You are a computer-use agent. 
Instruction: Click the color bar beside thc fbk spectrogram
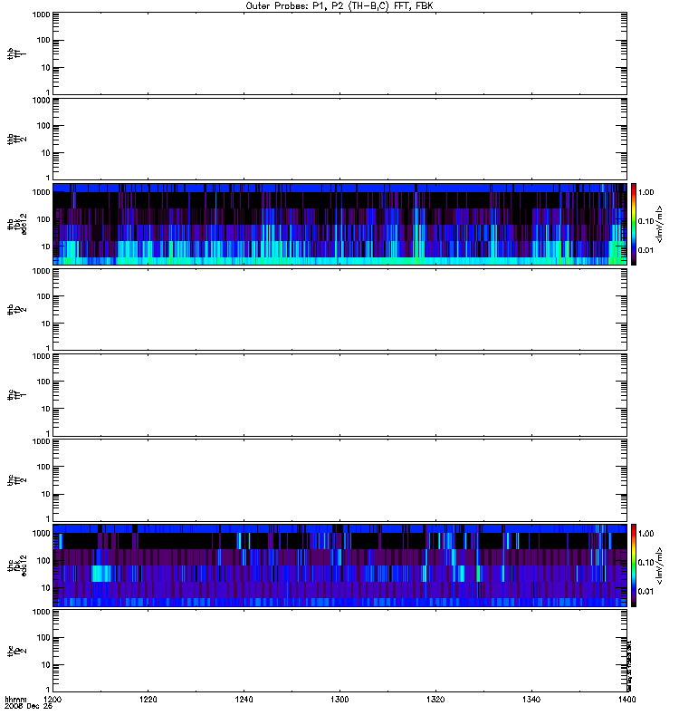click(634, 565)
